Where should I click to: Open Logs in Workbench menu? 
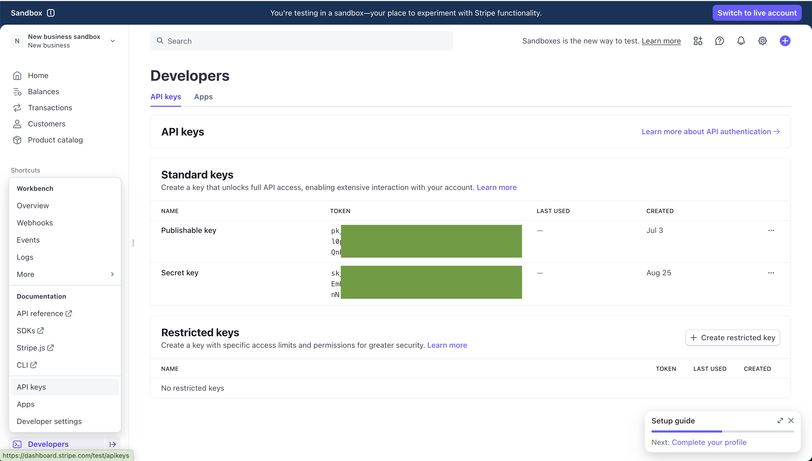pos(25,257)
